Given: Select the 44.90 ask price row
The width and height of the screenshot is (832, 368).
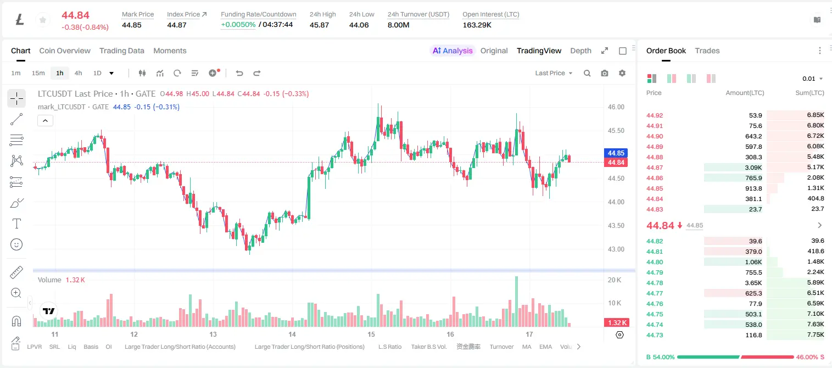Looking at the screenshot, I should coord(735,136).
